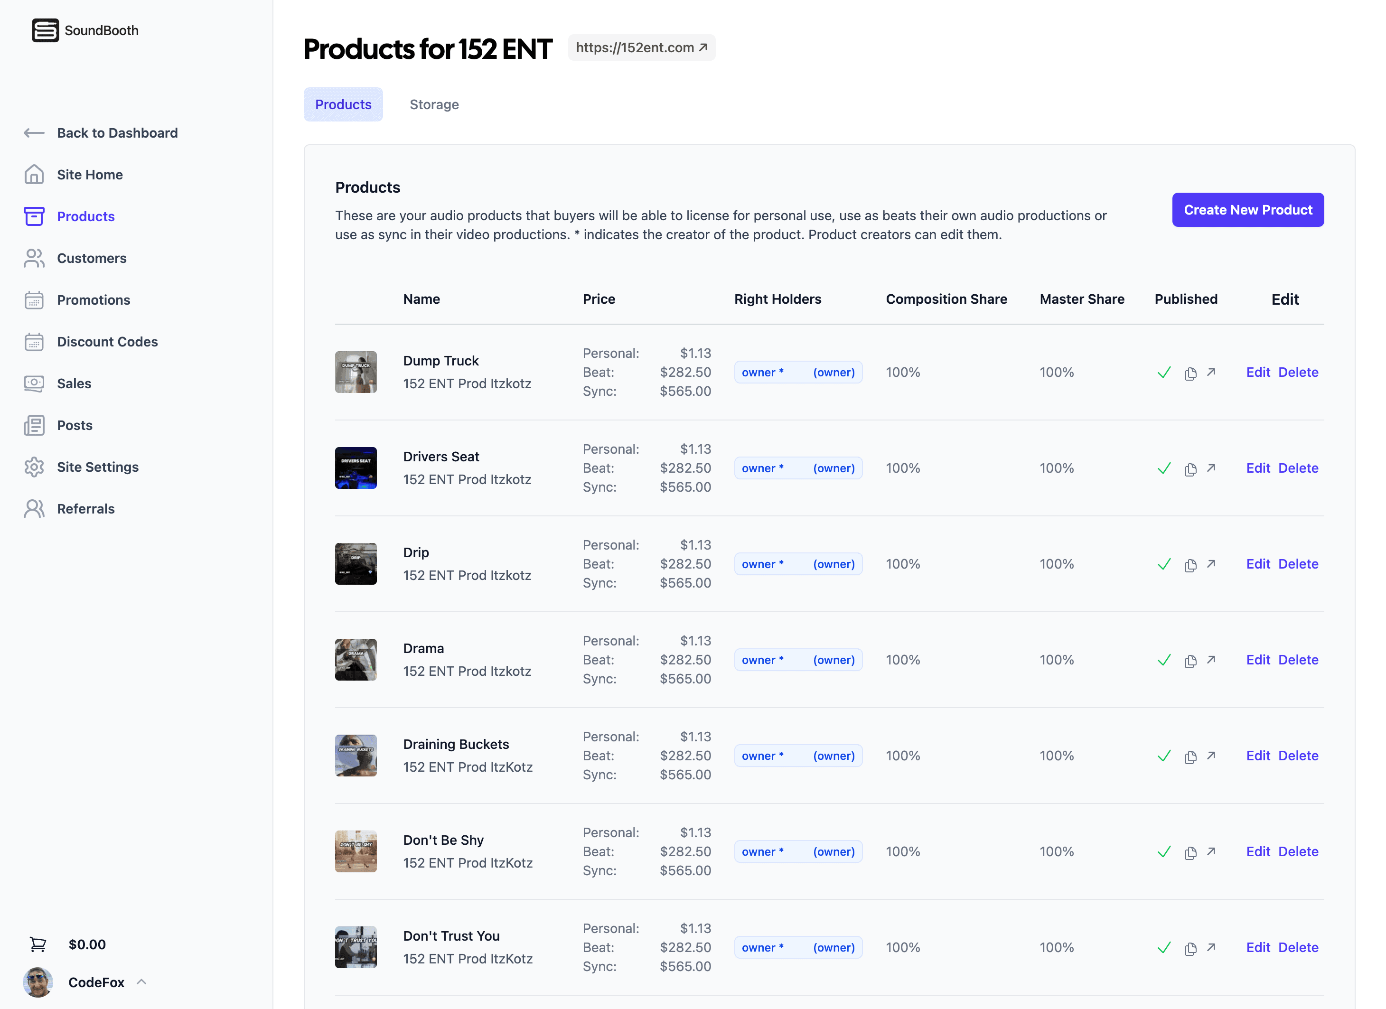The image size is (1386, 1009).
Task: Toggle published checkmark on Drama
Action: 1164,661
